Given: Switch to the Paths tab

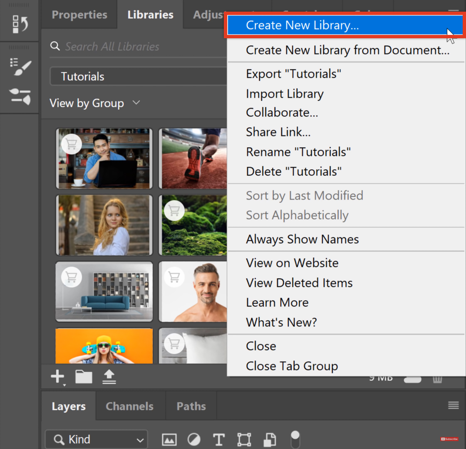Looking at the screenshot, I should pos(191,406).
